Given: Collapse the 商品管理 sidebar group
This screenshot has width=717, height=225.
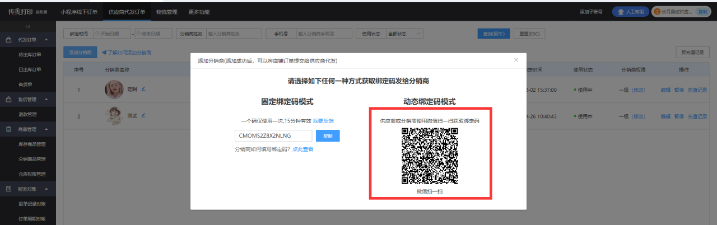Looking at the screenshot, I should pos(46,129).
